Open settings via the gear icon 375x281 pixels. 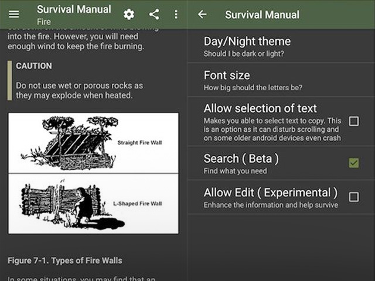[x=129, y=15]
